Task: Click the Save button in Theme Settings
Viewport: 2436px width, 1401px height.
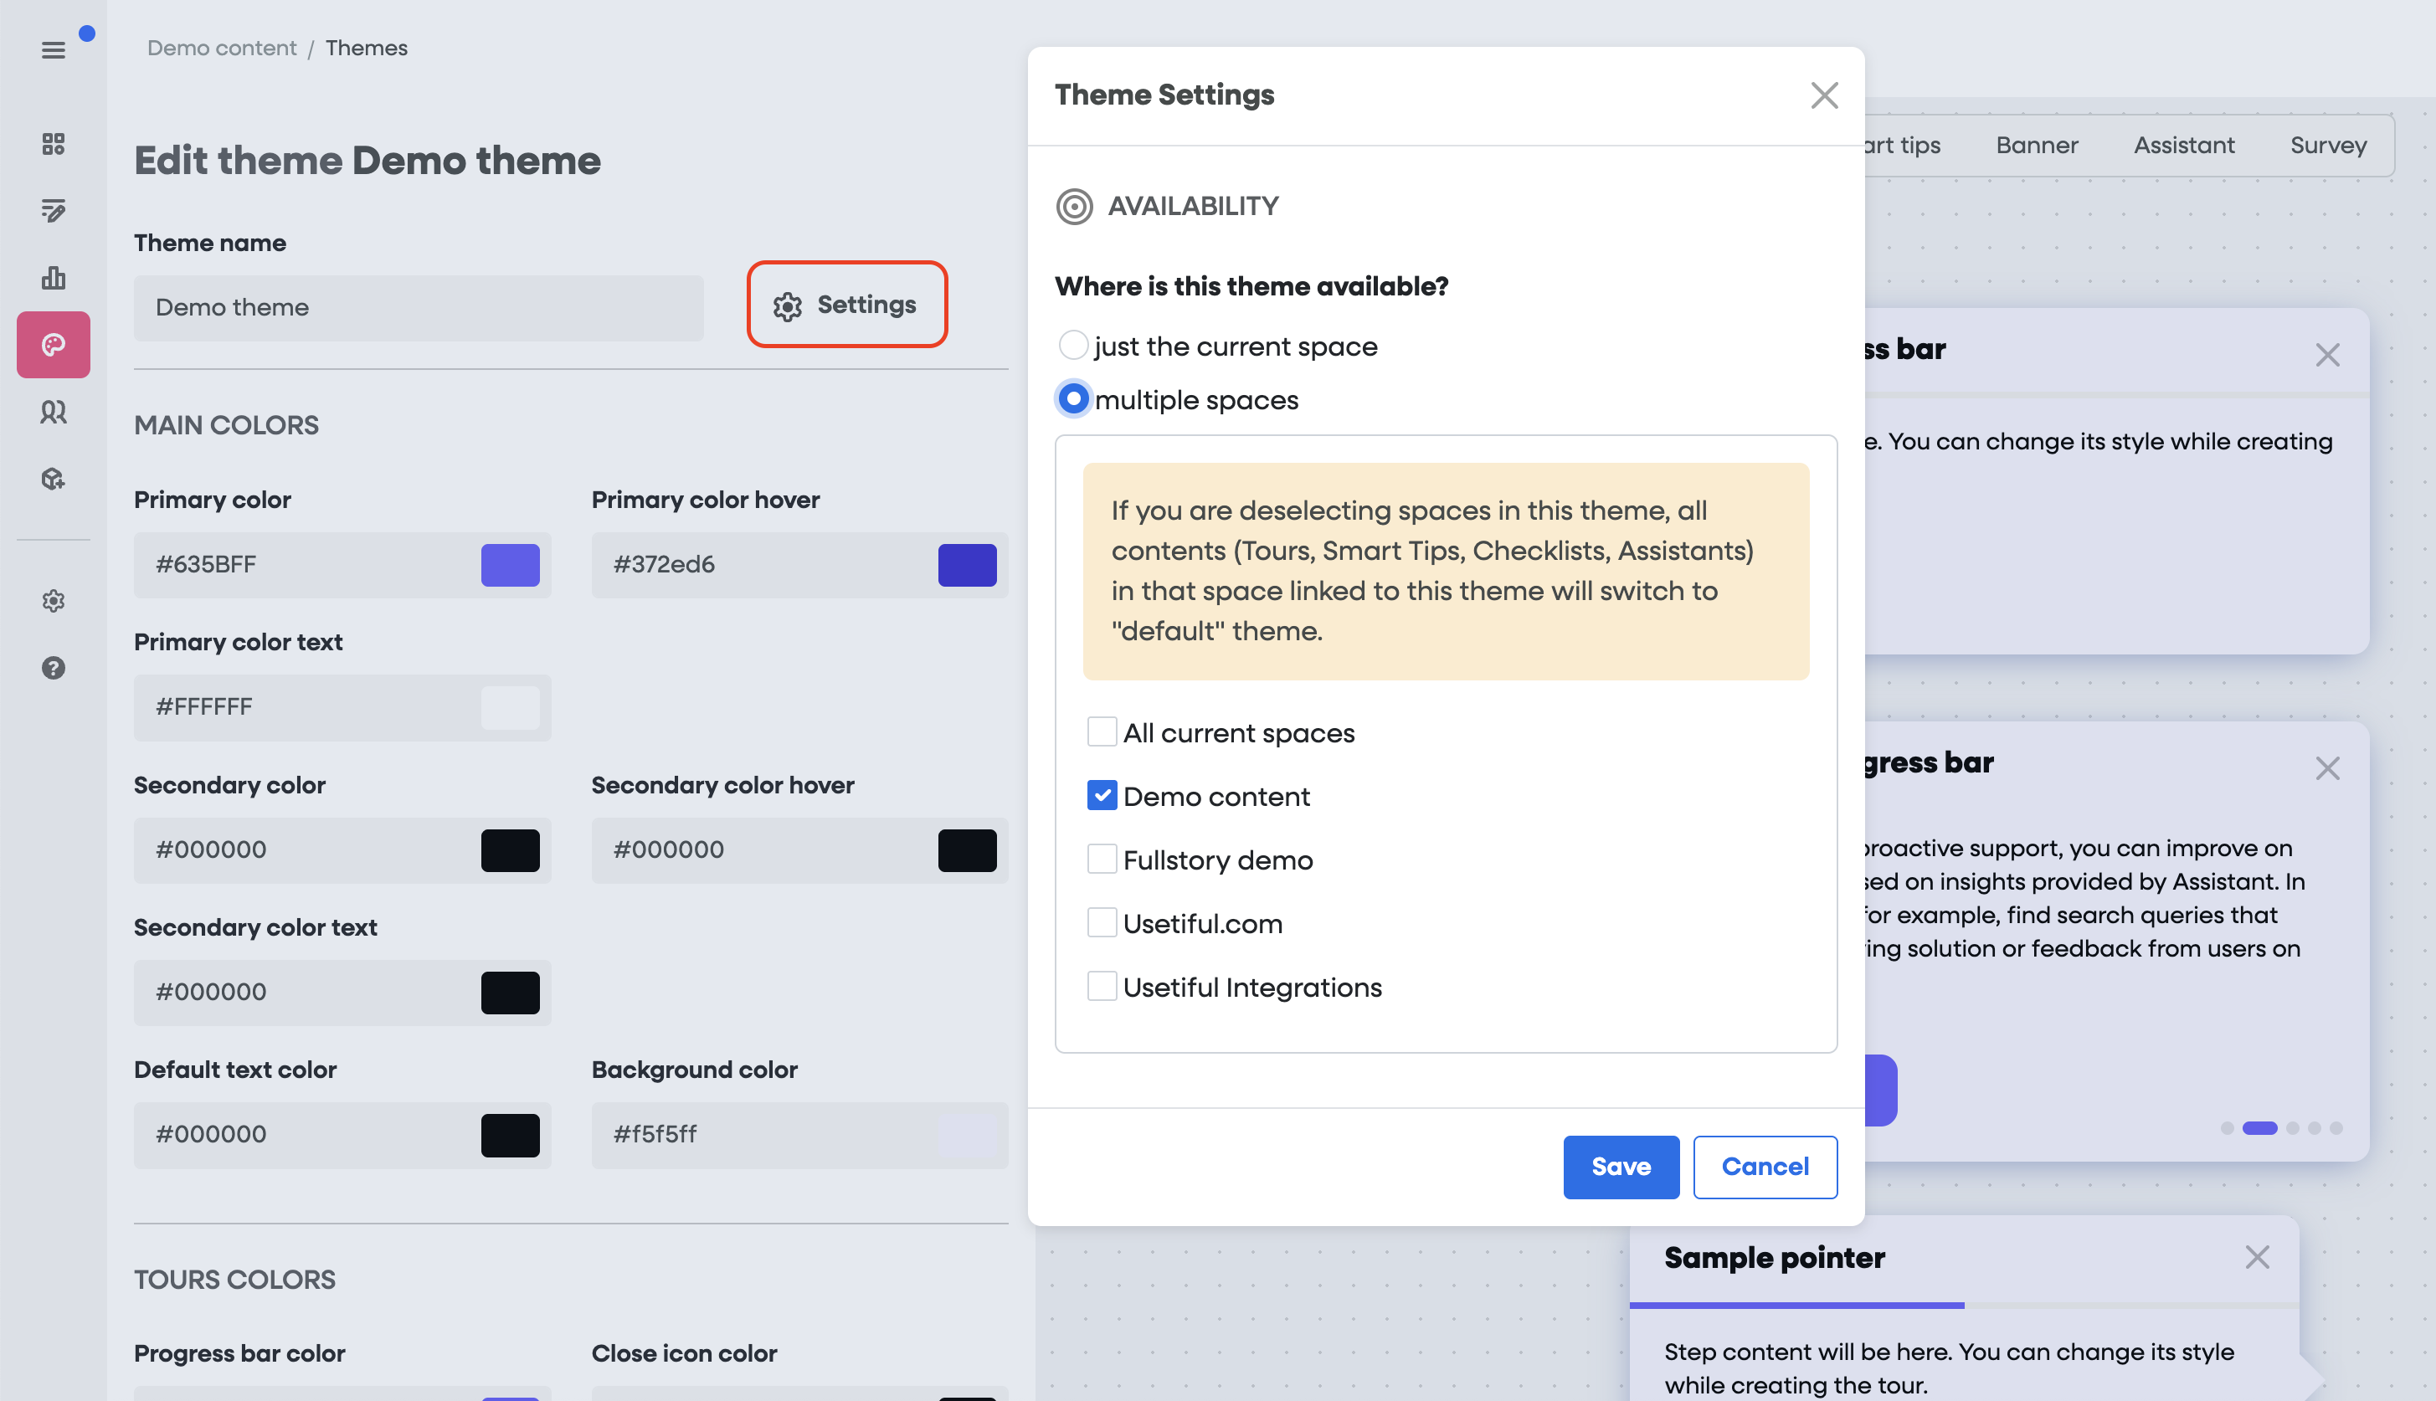Action: (x=1620, y=1166)
